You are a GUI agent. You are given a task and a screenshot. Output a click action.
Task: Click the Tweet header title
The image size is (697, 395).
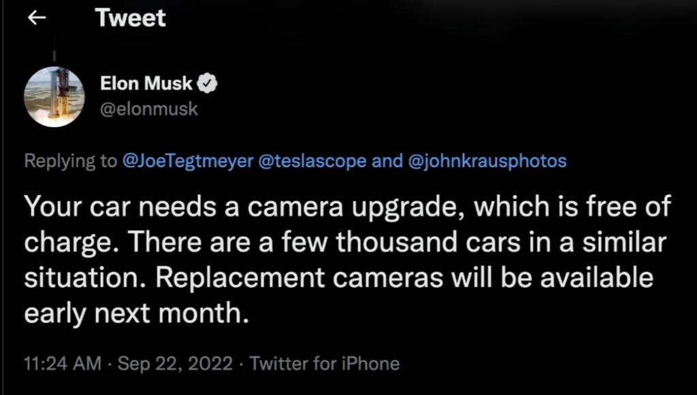click(x=131, y=18)
